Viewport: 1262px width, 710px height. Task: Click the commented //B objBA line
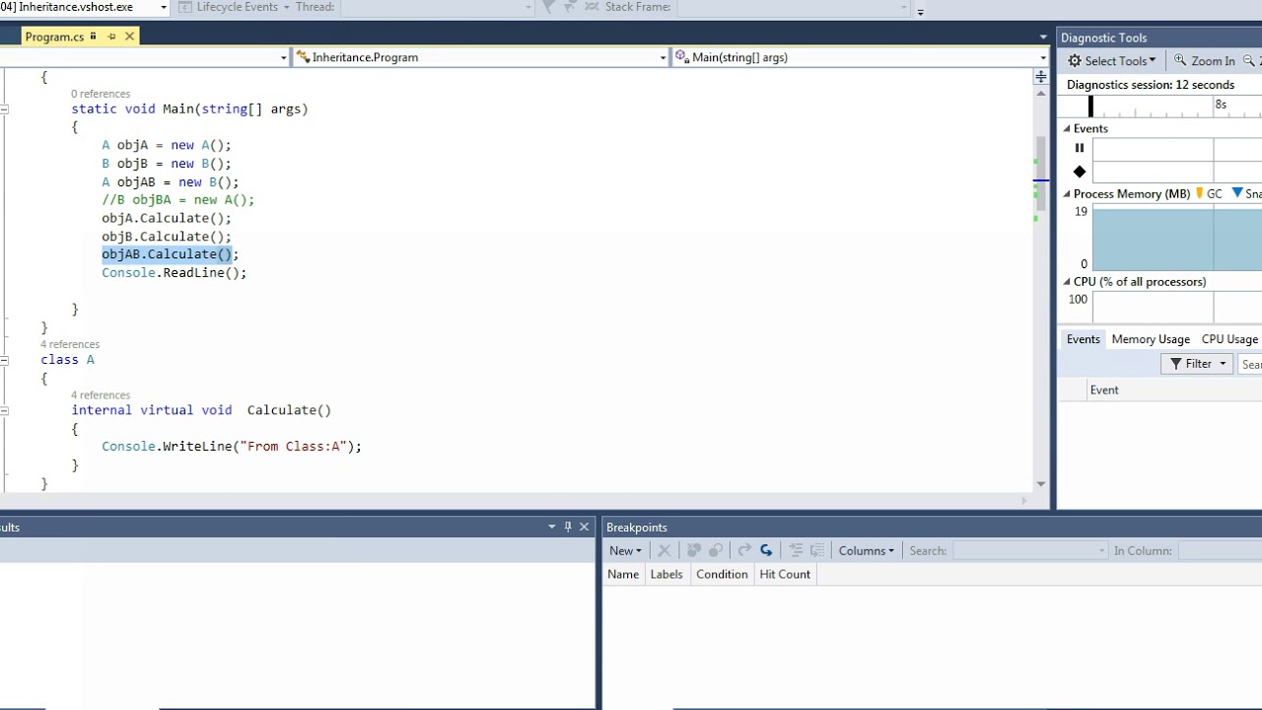pos(177,200)
